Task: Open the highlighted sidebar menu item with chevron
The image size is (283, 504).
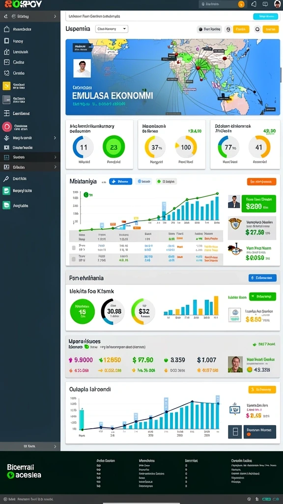Action: tap(30, 157)
